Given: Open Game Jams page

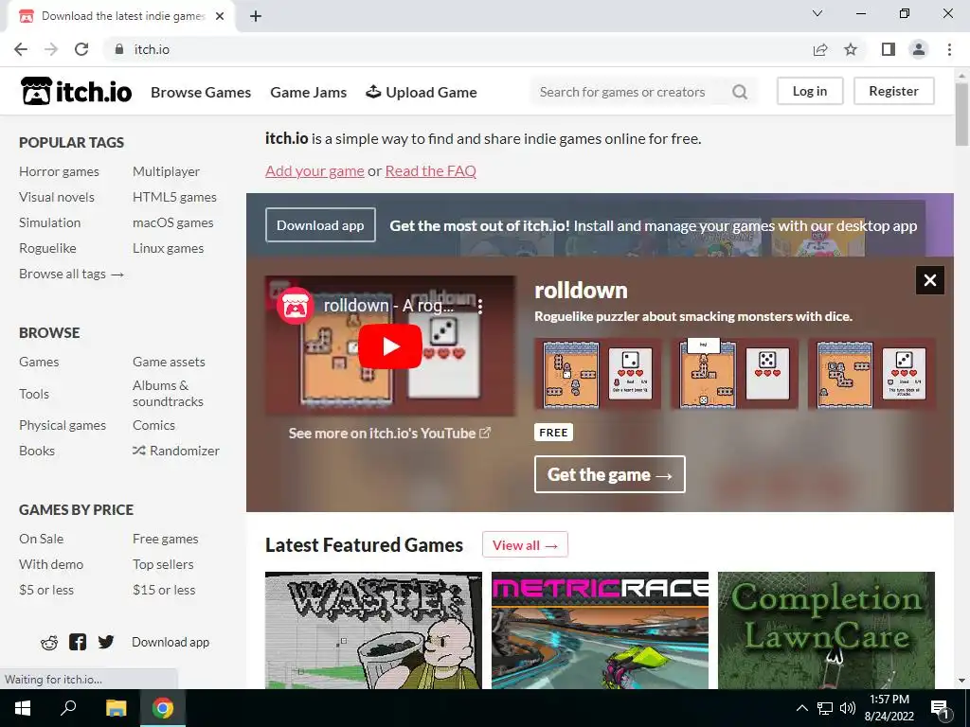Looking at the screenshot, I should click(308, 92).
